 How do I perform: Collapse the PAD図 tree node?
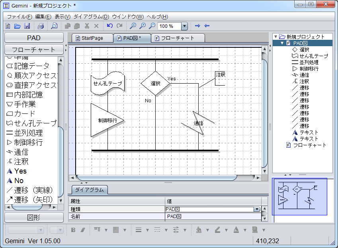point(282,43)
